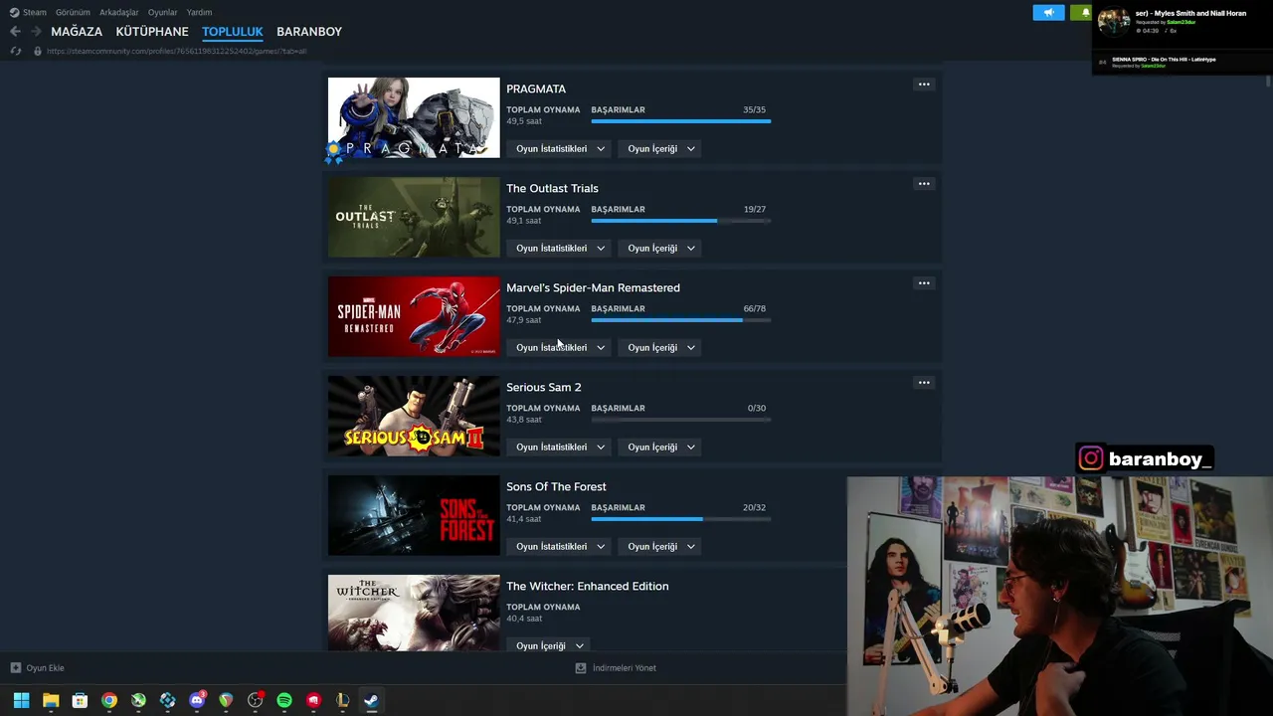
Task: Click Sons Of The Forest achievements progress bar
Action: [x=681, y=519]
